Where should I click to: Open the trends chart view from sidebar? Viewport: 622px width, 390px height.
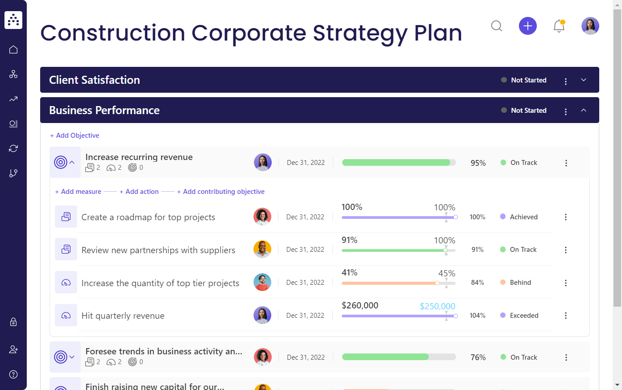click(x=13, y=99)
